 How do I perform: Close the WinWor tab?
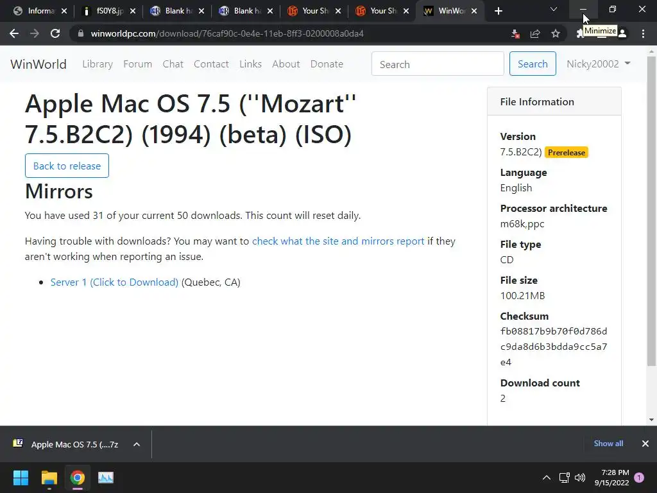coord(474,12)
